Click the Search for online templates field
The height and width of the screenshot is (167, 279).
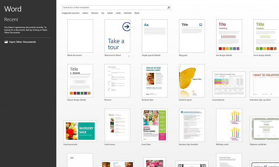coord(116,7)
